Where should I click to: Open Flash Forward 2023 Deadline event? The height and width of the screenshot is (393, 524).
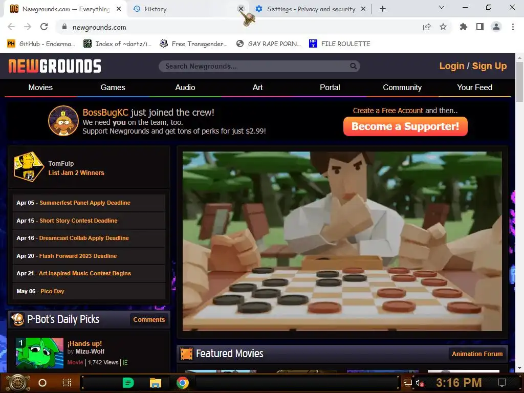(x=78, y=256)
